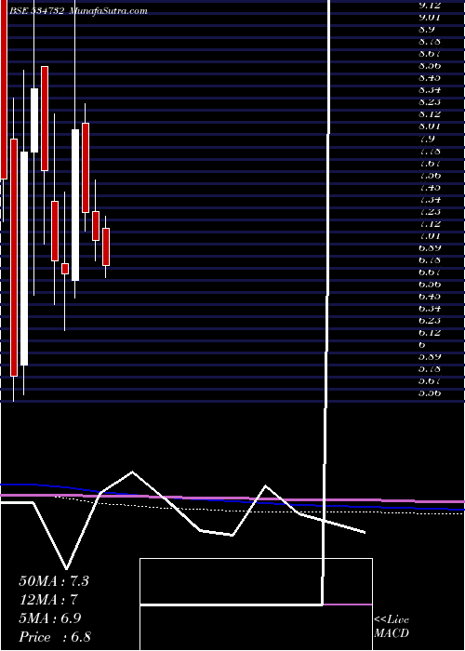
Task: Select the 8.01 price axis label
Action: click(430, 126)
